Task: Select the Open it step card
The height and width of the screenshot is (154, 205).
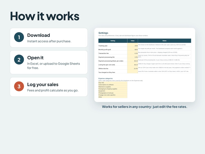Action: 49,62
